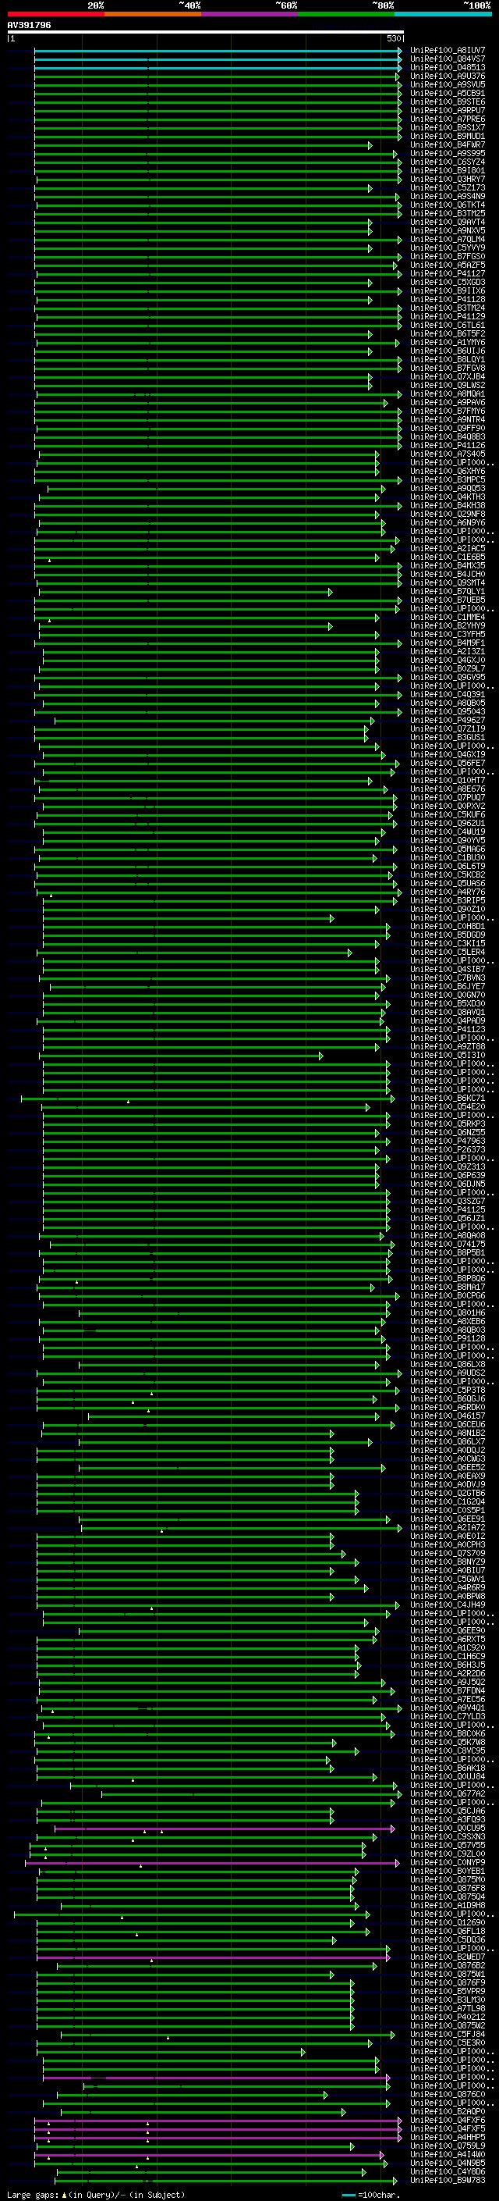The height and width of the screenshot is (2201, 499).
Task: Click green alignment bar of UniRef100_B4FWR7
Action: [203, 145]
